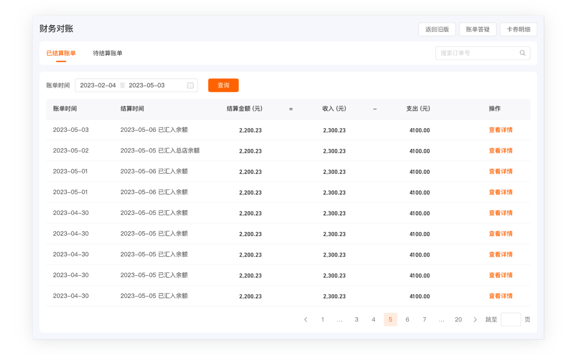Image resolution: width=577 pixels, height=355 pixels.
Task: Click end date 2023-05-03 field
Action: click(147, 86)
